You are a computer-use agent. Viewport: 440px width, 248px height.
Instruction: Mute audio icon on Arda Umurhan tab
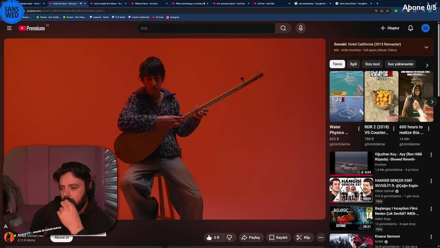tap(81, 3)
